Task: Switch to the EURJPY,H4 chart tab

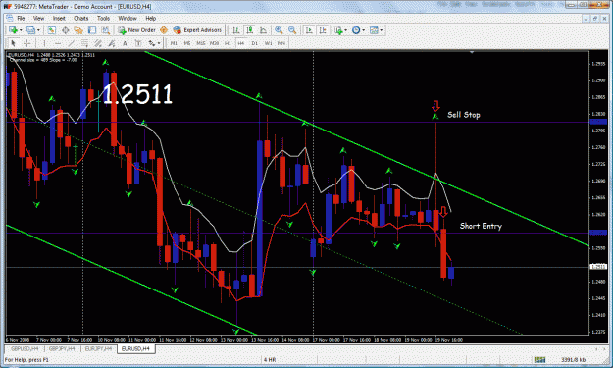Action: point(98,348)
